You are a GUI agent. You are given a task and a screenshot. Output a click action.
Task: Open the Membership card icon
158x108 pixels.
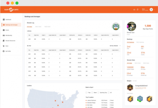point(4,35)
